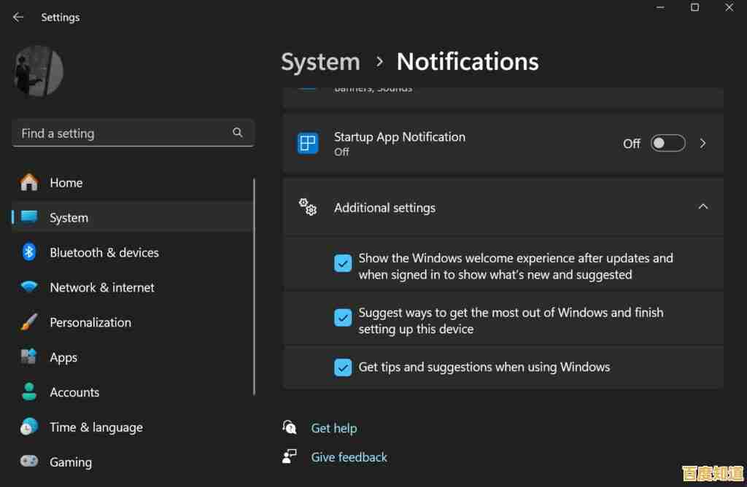Click the Get help link
This screenshot has width=747, height=487.
[334, 428]
